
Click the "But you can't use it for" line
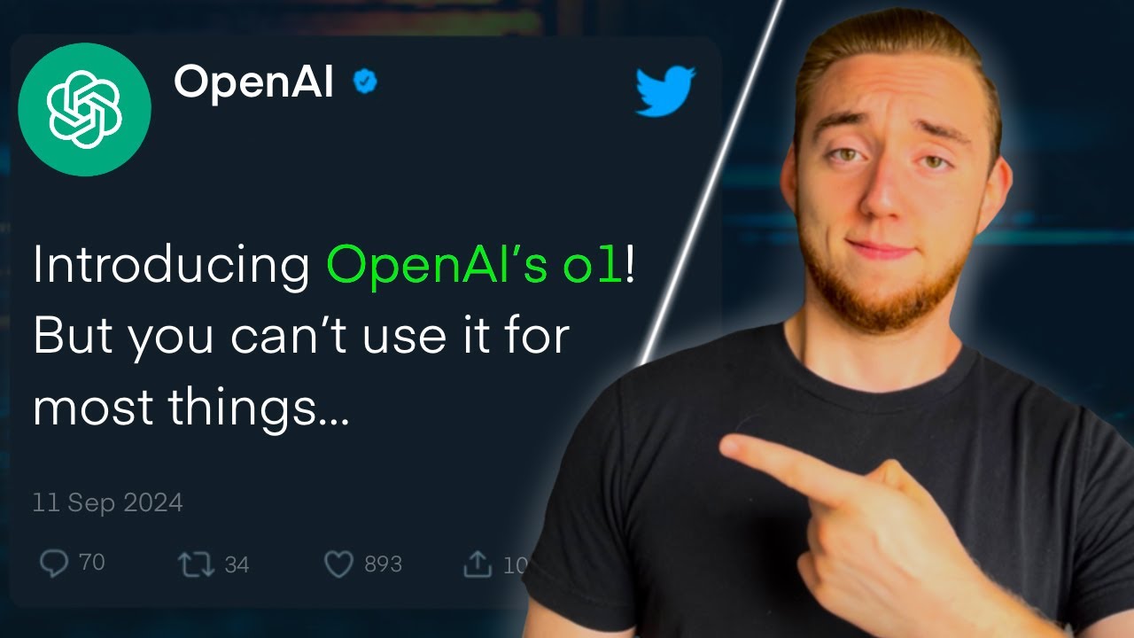pyautogui.click(x=300, y=337)
